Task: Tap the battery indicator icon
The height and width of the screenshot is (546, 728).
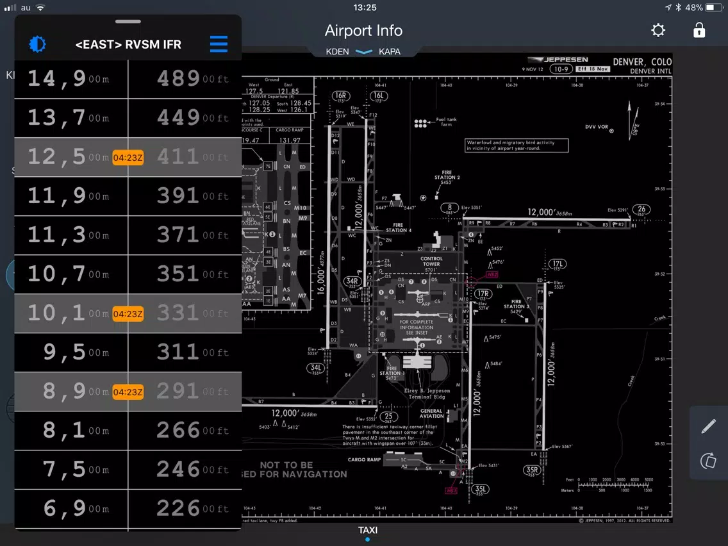Action: (x=714, y=8)
